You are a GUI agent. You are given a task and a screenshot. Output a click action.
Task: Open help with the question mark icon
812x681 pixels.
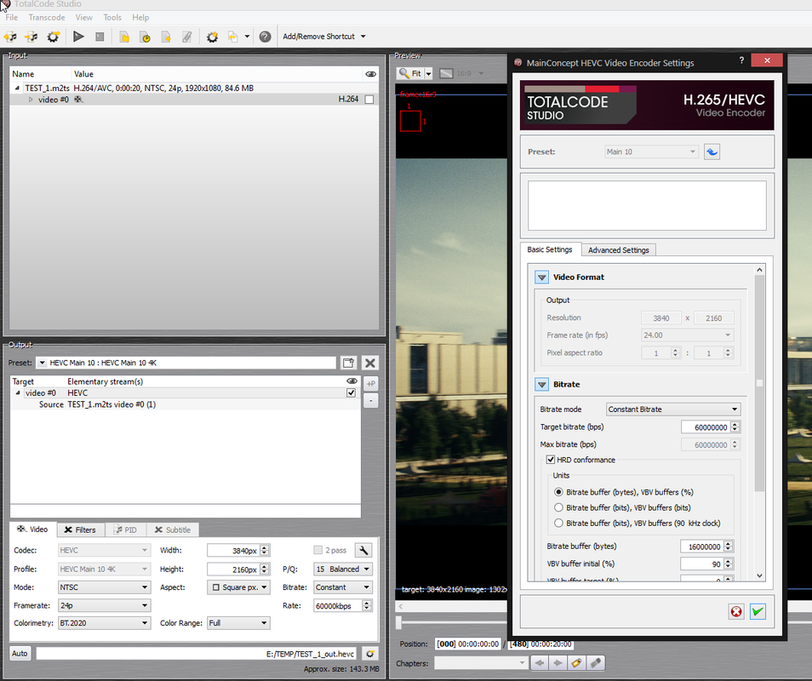tap(266, 37)
